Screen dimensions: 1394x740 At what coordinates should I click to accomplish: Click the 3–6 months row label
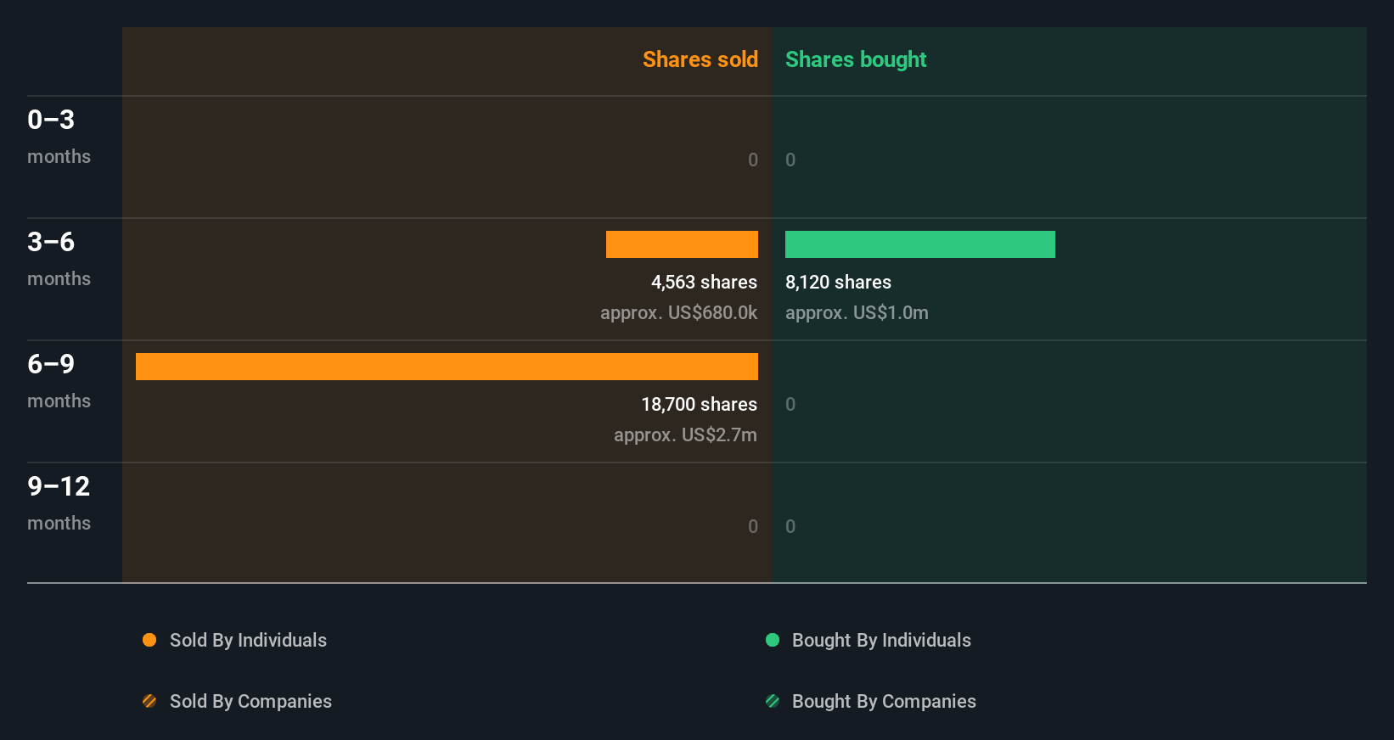tap(59, 259)
